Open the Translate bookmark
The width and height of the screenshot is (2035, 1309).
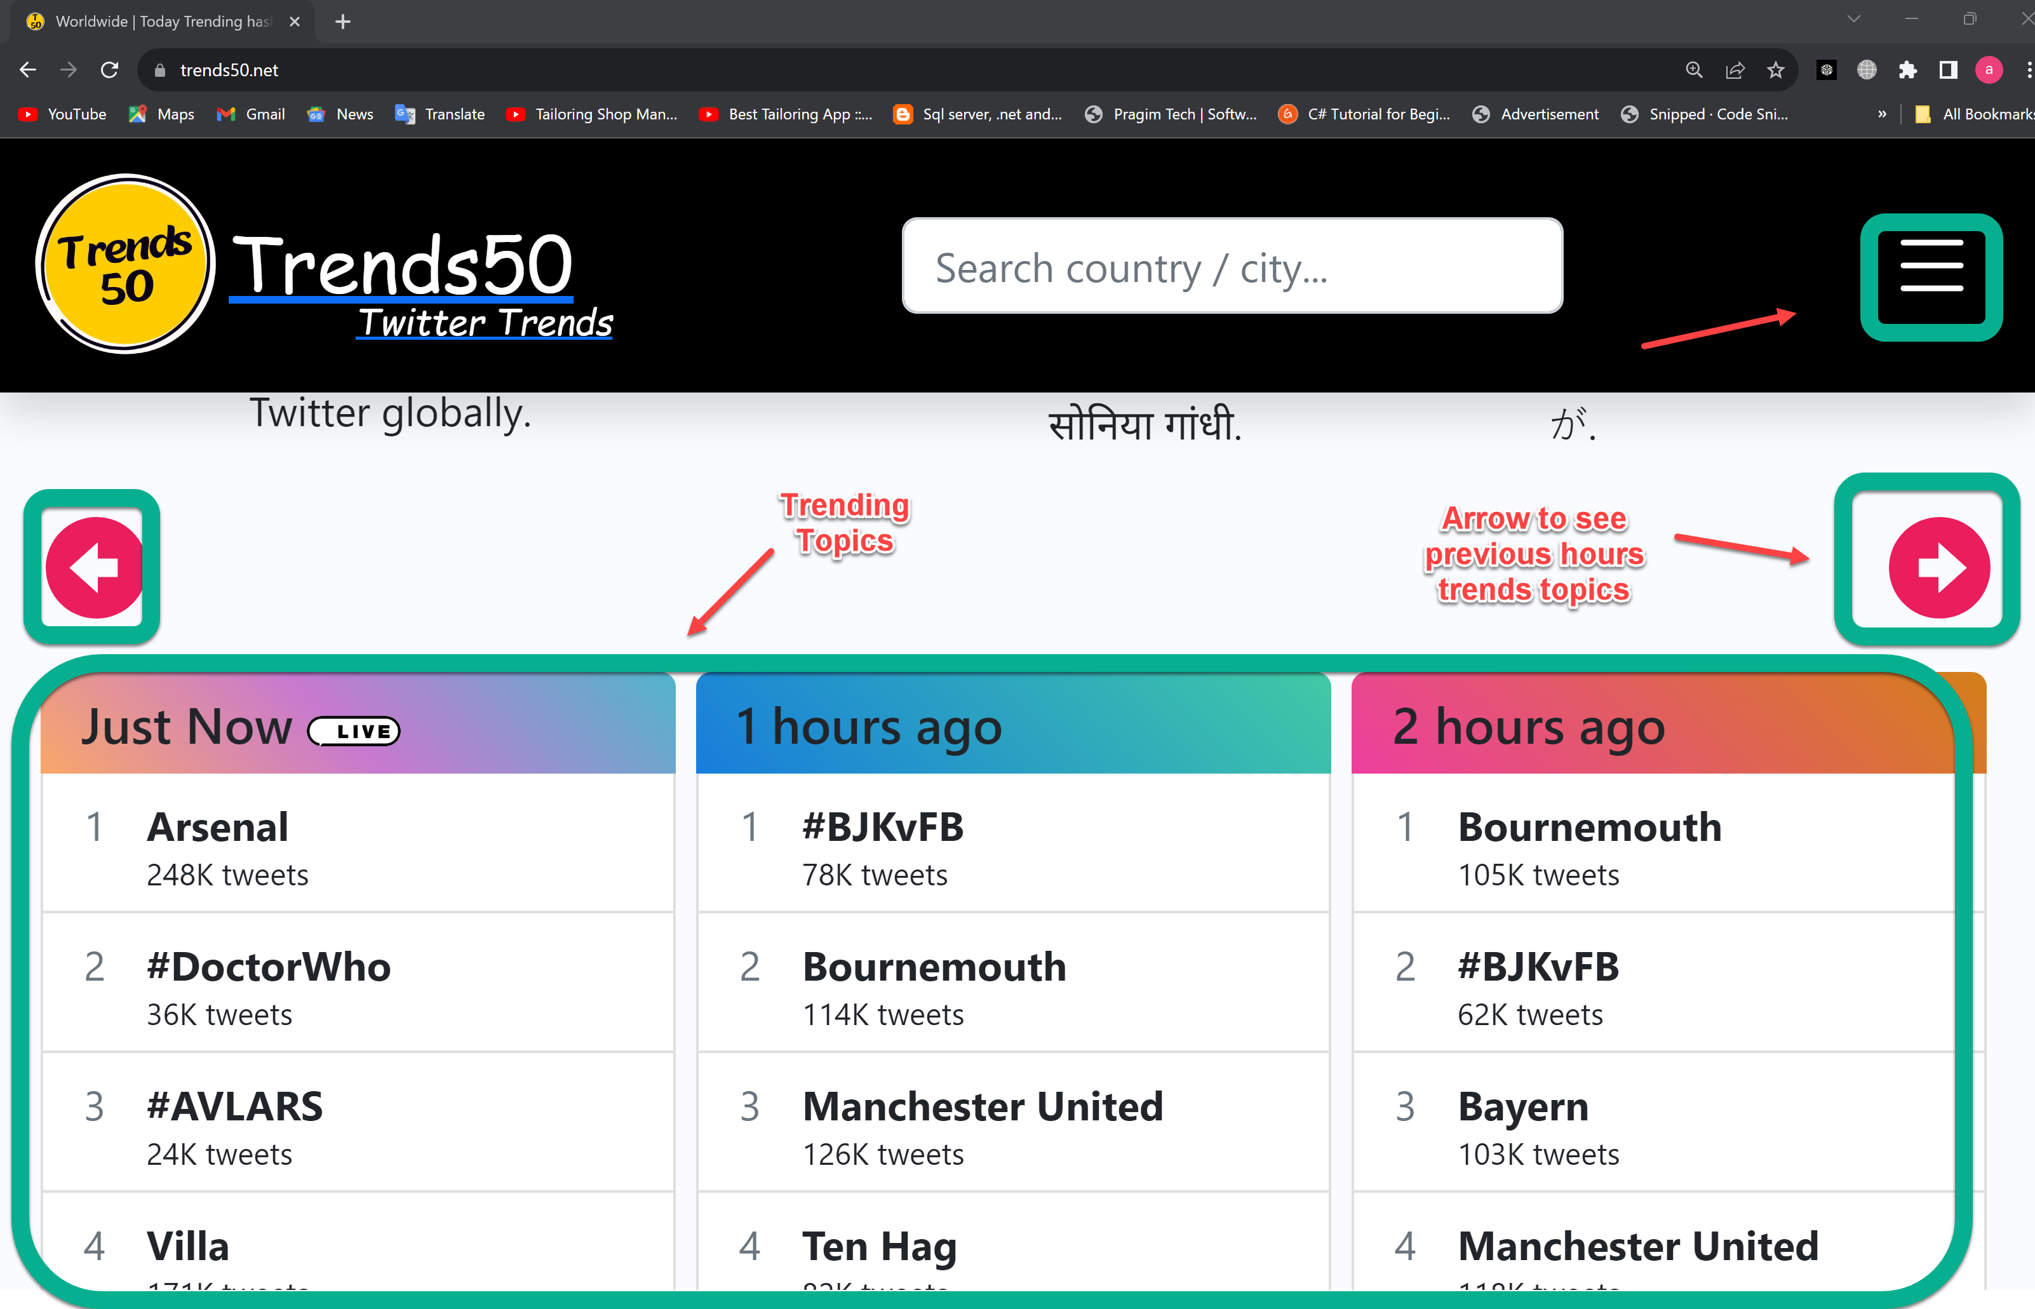[x=440, y=114]
